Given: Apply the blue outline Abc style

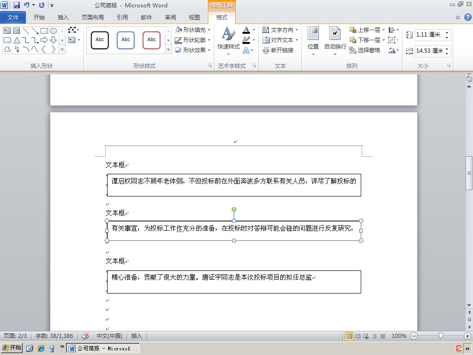Looking at the screenshot, I should click(x=126, y=40).
